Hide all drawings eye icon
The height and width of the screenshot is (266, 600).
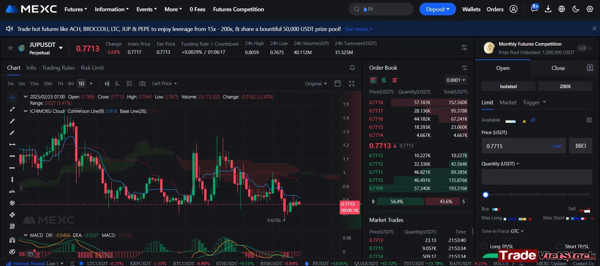point(12,252)
